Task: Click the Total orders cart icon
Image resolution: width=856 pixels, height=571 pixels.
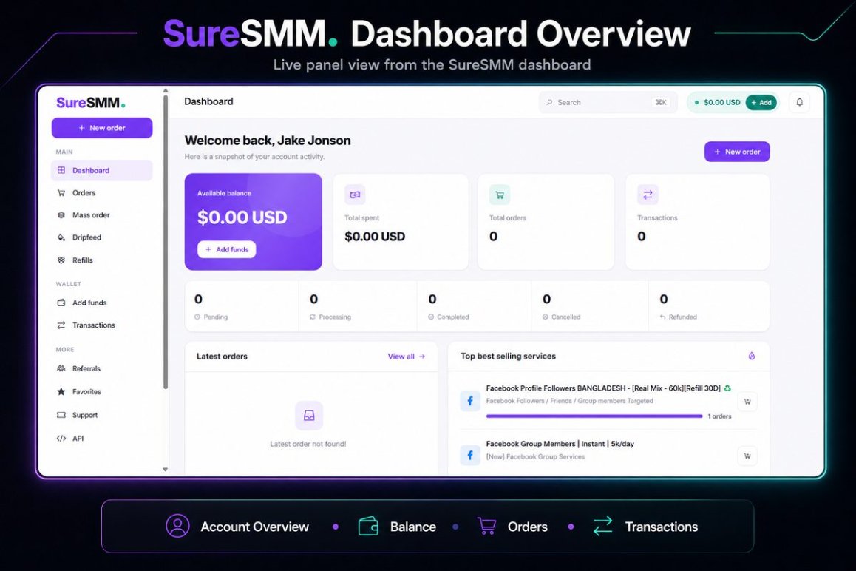Action: 500,195
